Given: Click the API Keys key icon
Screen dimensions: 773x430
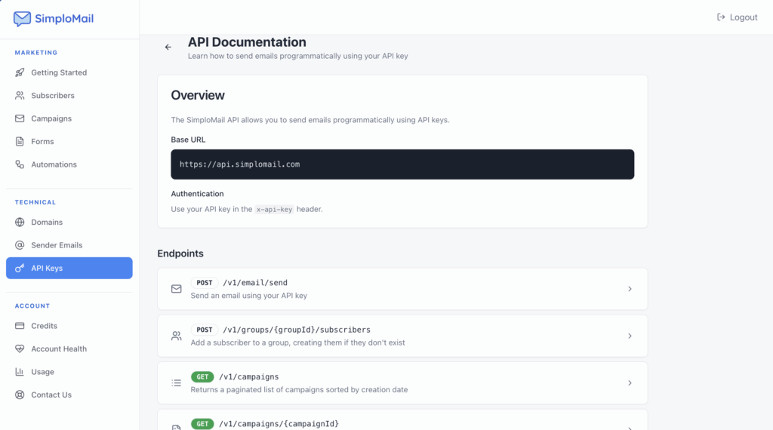Looking at the screenshot, I should click(20, 268).
